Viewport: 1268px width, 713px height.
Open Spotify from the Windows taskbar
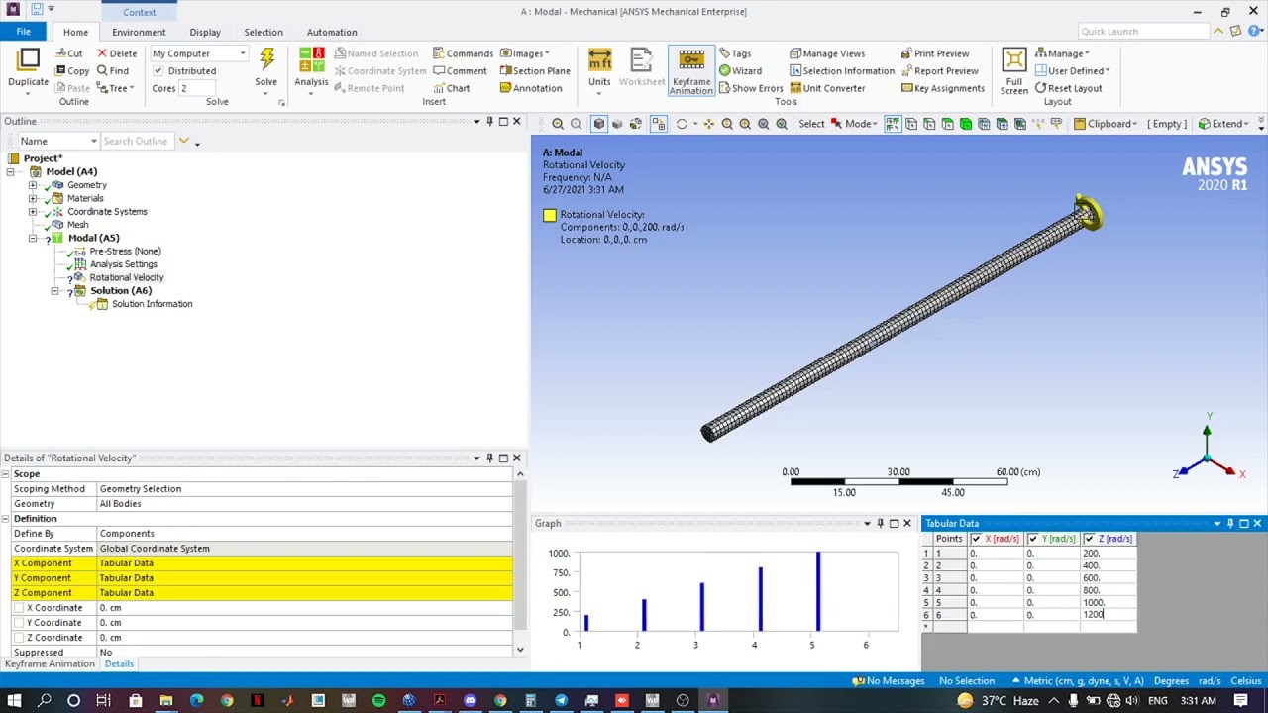tap(378, 701)
